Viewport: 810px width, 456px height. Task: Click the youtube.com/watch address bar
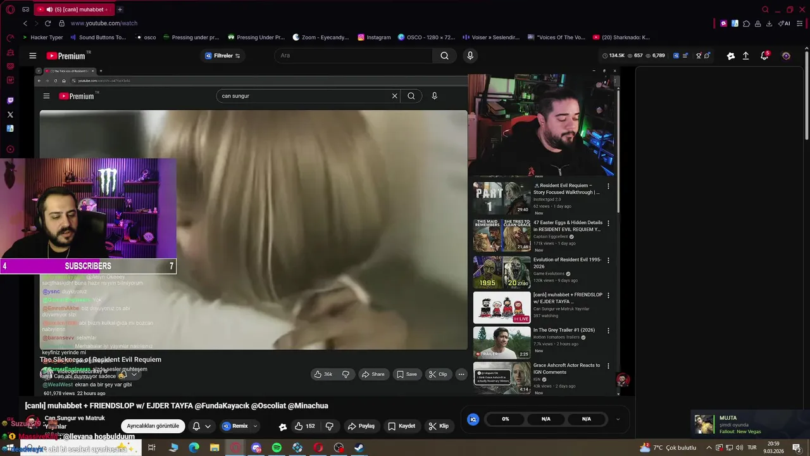coord(104,23)
